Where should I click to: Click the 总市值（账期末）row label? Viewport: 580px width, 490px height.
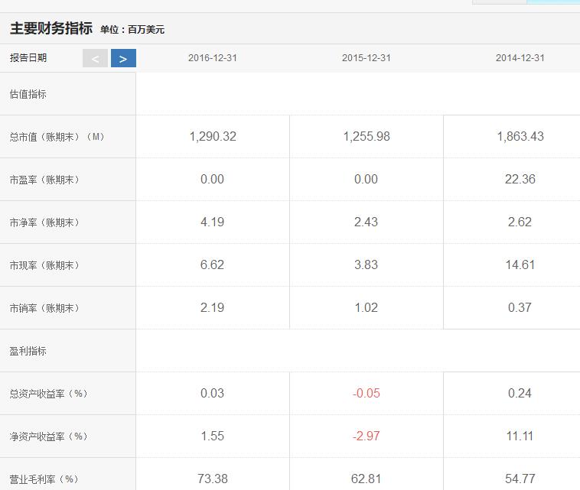tap(57, 137)
